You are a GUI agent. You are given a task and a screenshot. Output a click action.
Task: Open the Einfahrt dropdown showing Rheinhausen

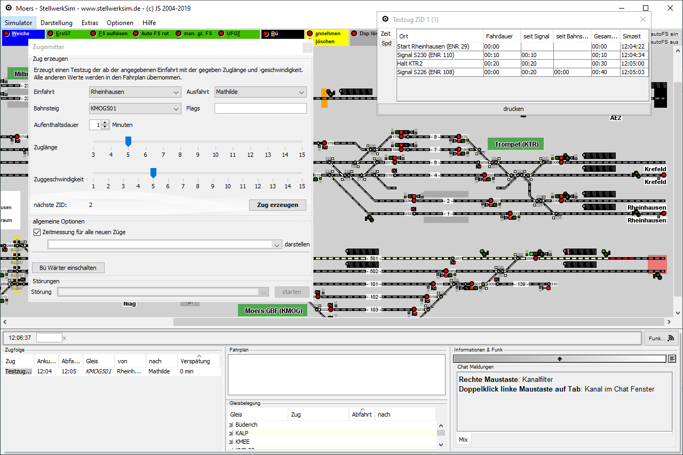pos(135,92)
